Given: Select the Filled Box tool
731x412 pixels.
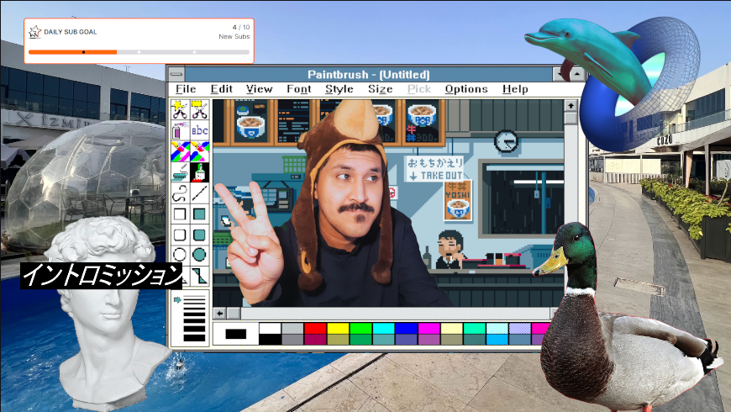Looking at the screenshot, I should 200,214.
